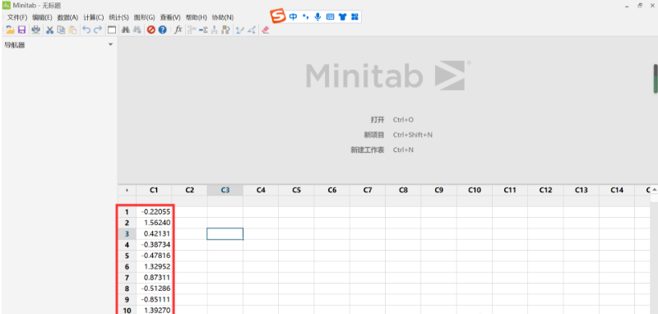The image size is (658, 314).
Task: Click the Copy icon in toolbar
Action: (61, 30)
